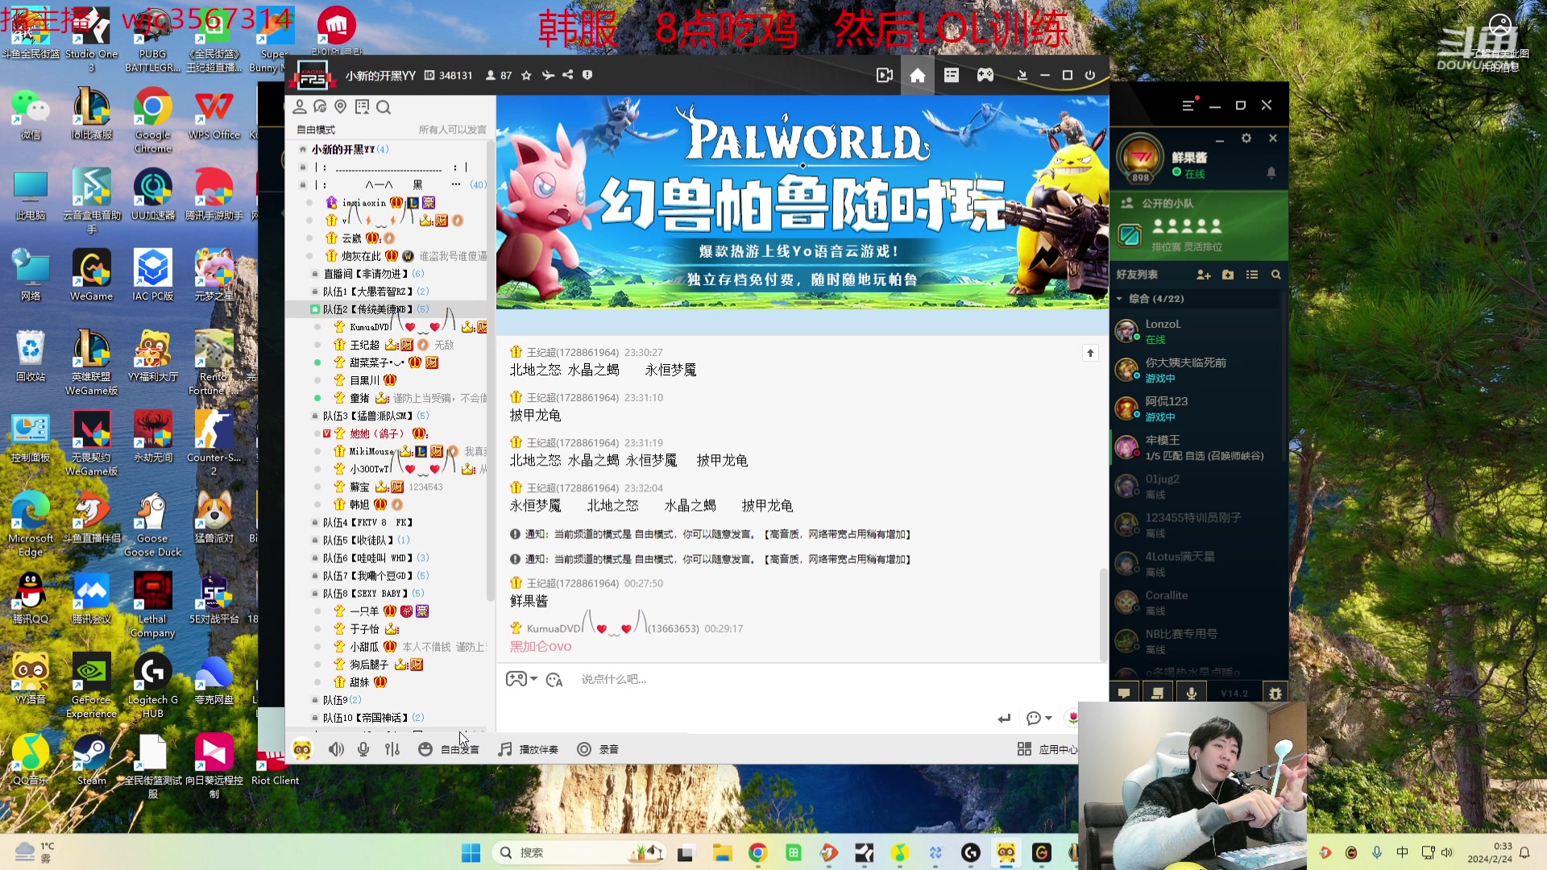This screenshot has height=870, width=1547.
Task: Expand channel 队伍4【FKTV 8 FK】
Action: [367, 522]
